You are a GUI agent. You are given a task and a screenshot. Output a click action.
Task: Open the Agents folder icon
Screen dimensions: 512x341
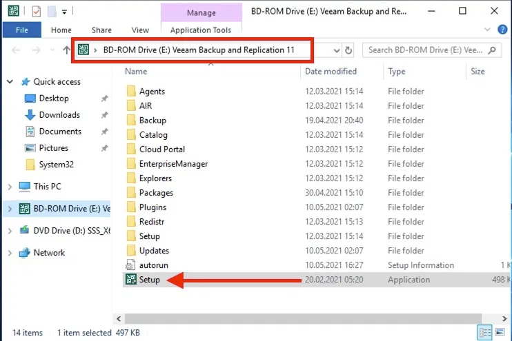pyautogui.click(x=131, y=92)
